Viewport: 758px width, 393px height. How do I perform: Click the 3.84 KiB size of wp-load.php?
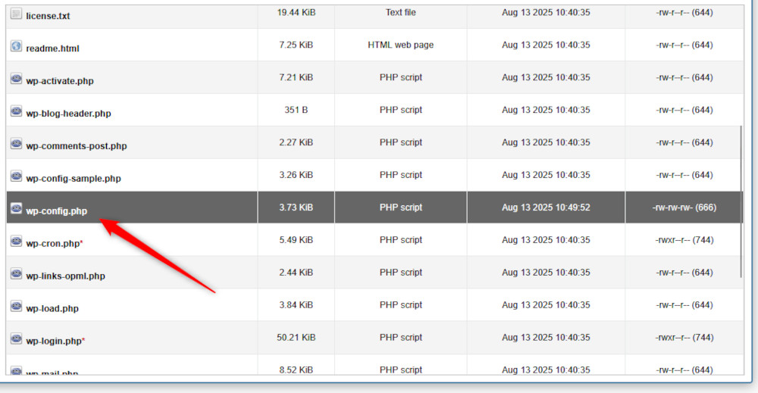[296, 304]
